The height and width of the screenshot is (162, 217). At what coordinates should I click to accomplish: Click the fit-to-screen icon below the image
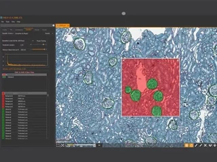tap(58, 145)
